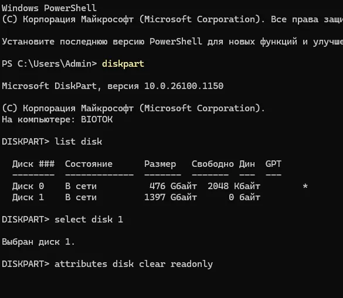Click the 'Размер' column header
343x298 pixels.
coord(160,164)
